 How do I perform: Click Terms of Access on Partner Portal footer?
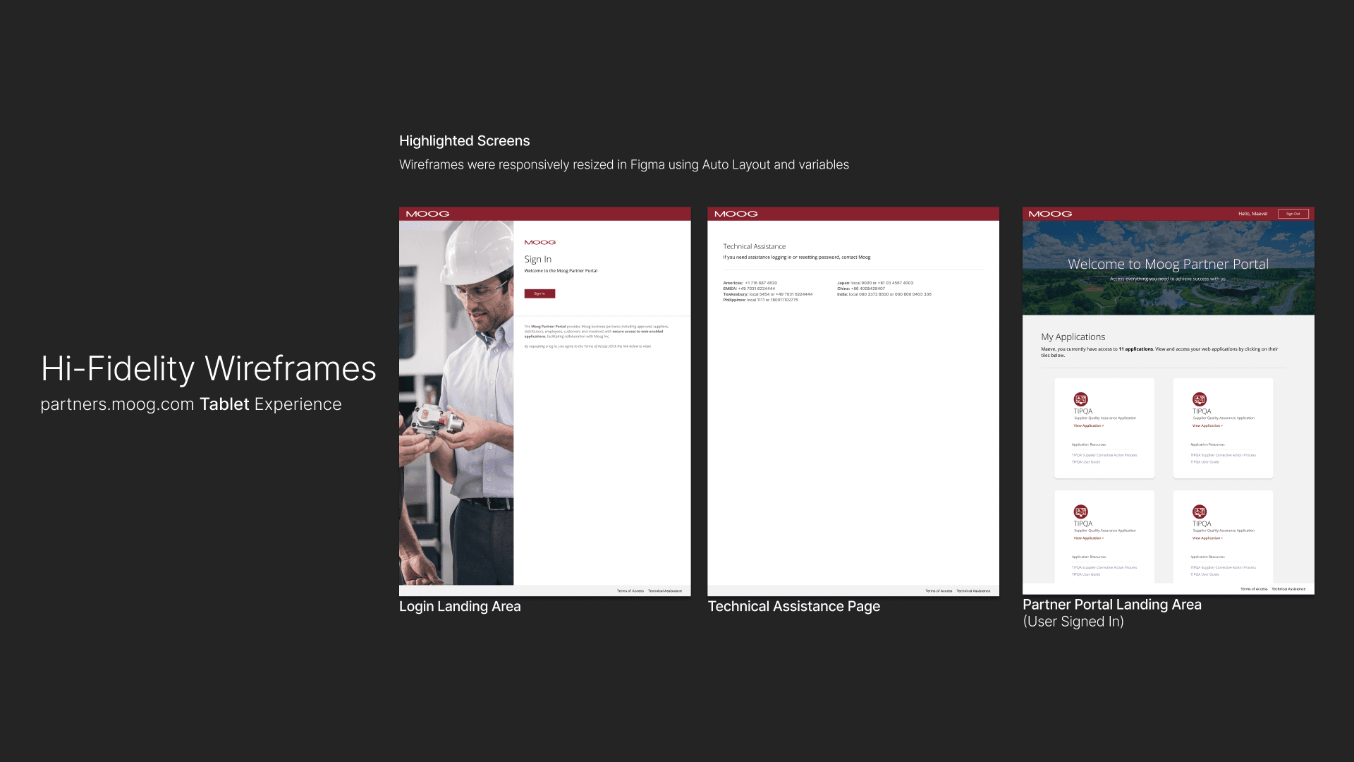(1253, 588)
